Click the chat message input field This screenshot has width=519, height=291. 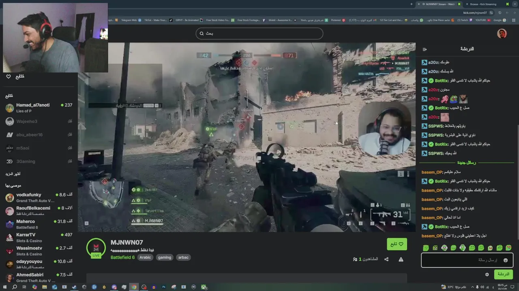[x=467, y=260]
